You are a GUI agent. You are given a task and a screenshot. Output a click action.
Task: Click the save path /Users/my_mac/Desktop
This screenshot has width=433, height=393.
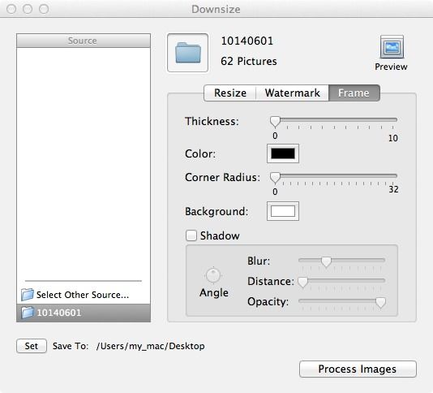click(x=151, y=346)
